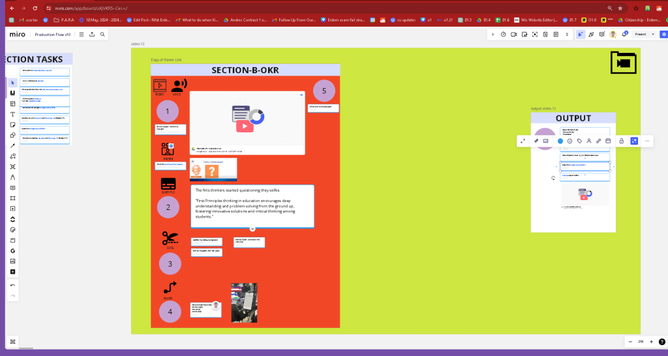
Task: Select the SECTION-B-OKR title
Action: [x=245, y=70]
